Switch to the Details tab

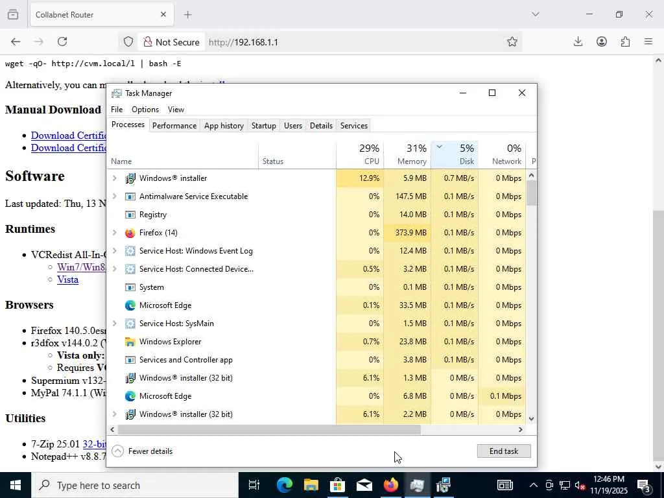click(x=321, y=126)
